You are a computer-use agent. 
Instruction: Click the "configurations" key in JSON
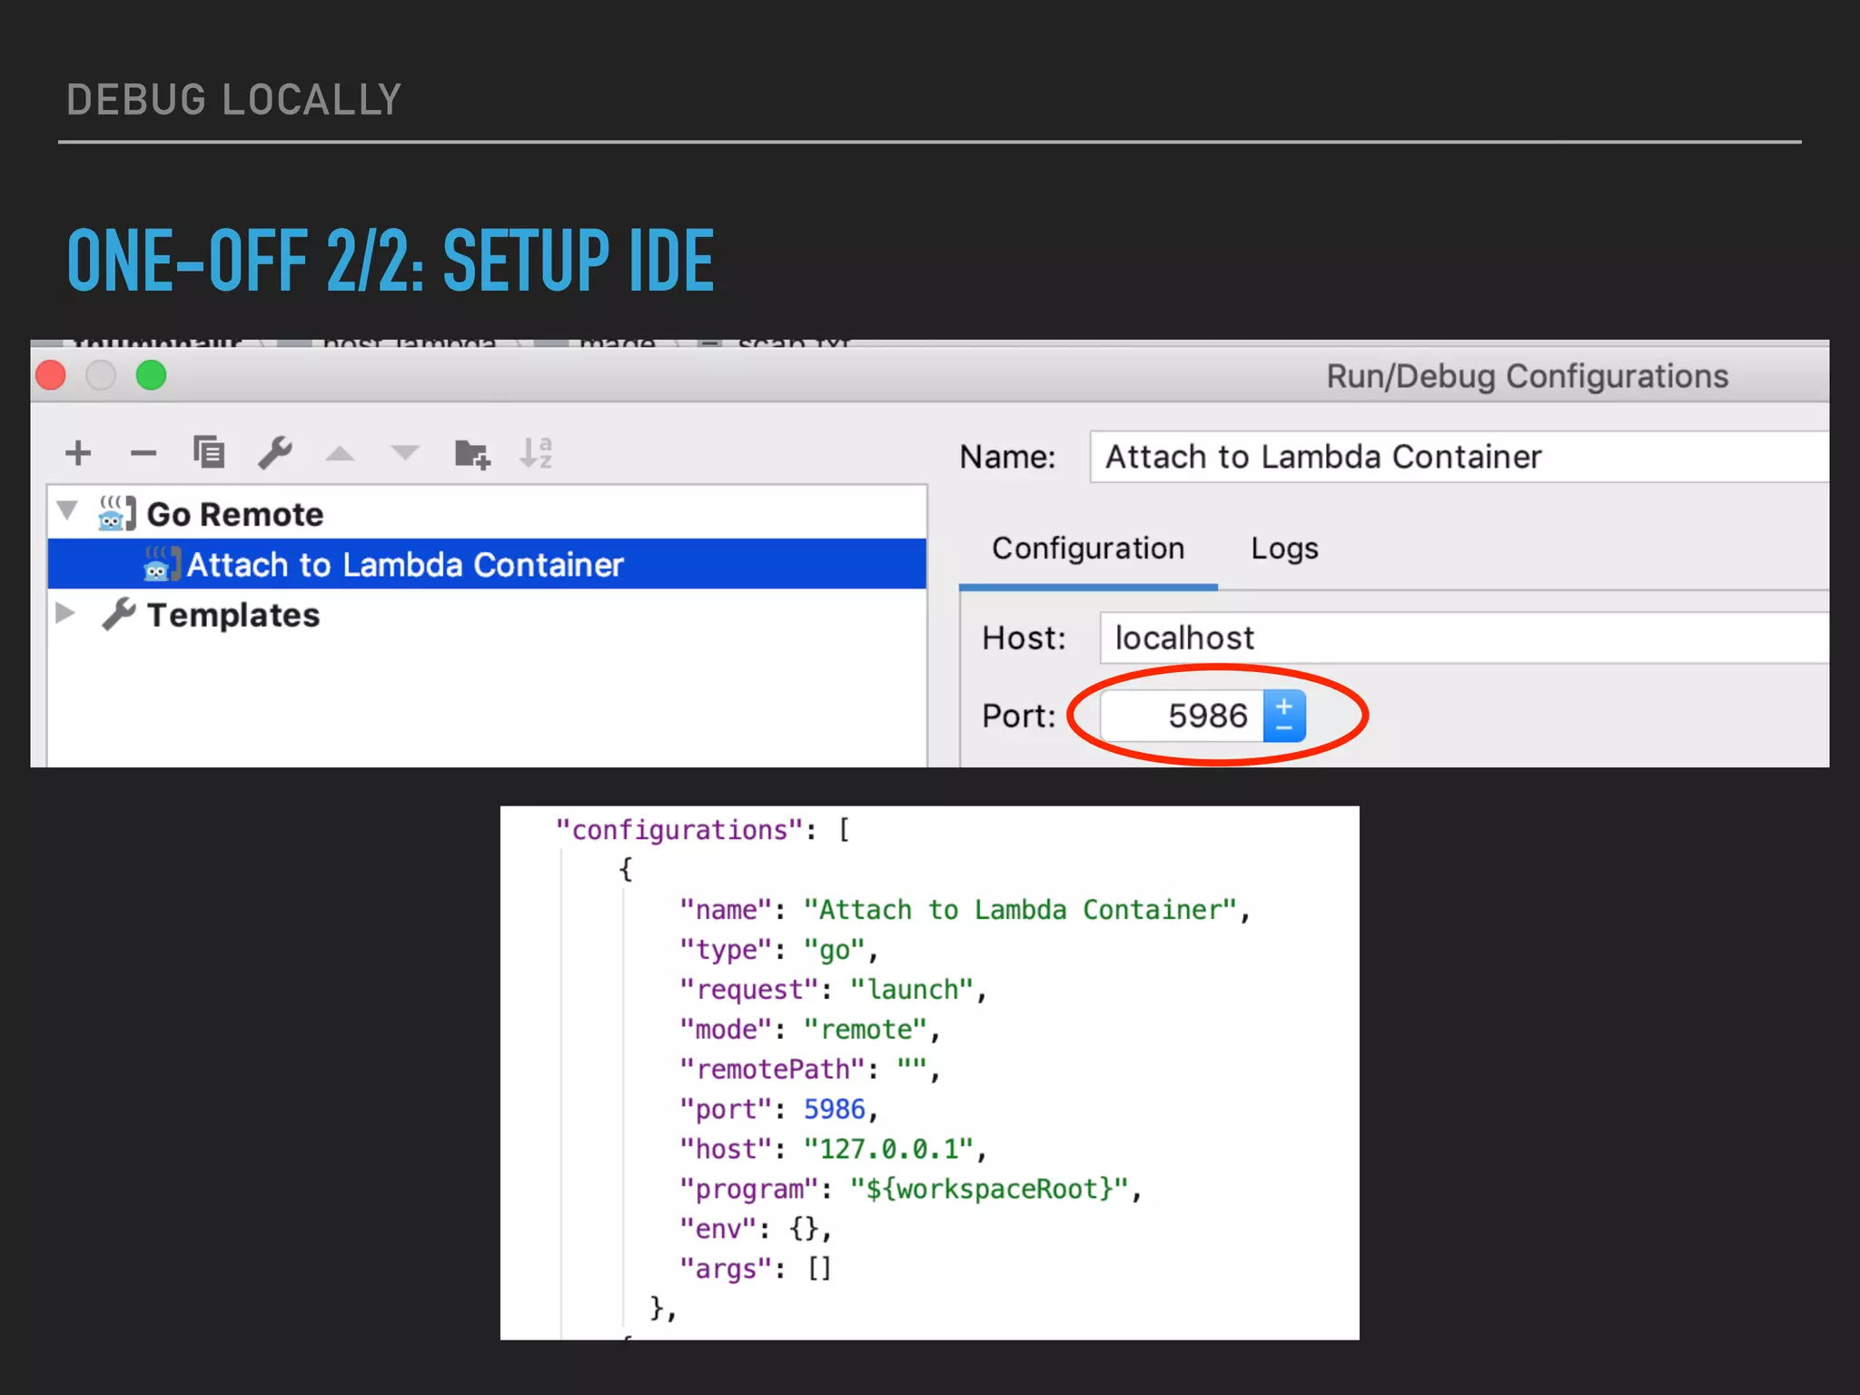pyautogui.click(x=679, y=830)
